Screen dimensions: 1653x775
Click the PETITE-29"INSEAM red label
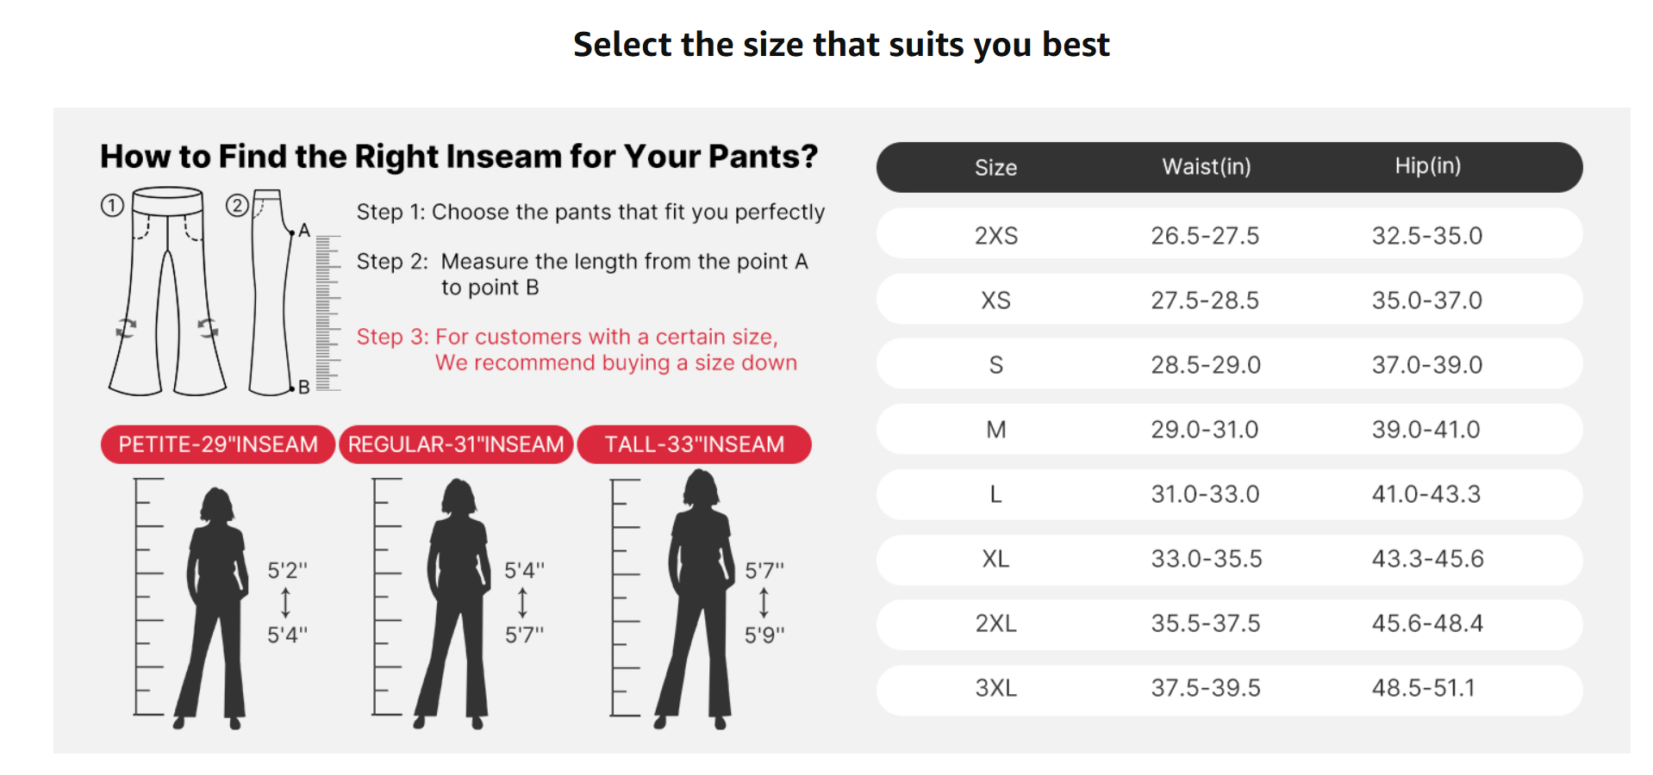click(x=218, y=444)
